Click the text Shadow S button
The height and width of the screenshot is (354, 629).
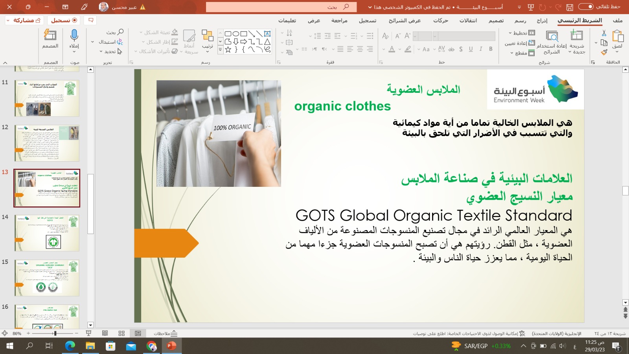pos(461,49)
